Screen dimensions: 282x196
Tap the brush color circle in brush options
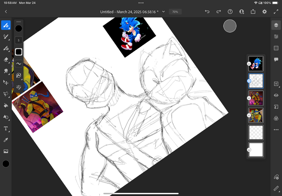click(x=19, y=28)
